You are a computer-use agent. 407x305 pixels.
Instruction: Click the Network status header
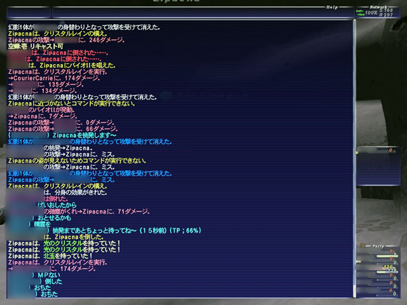click(378, 8)
